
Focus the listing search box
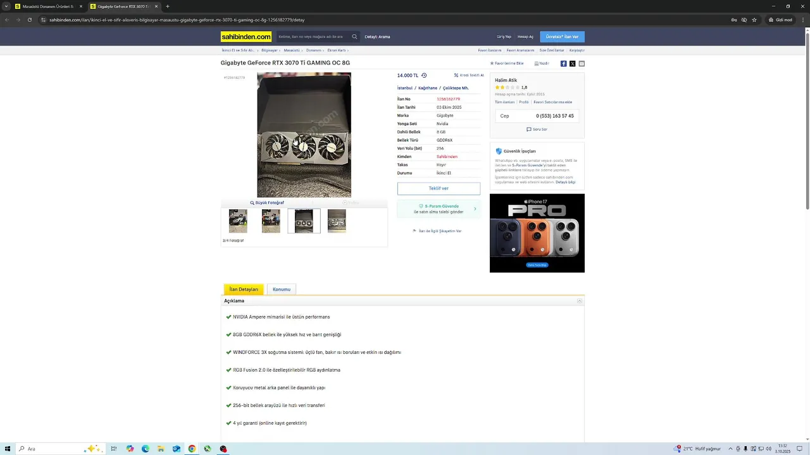tap(313, 37)
